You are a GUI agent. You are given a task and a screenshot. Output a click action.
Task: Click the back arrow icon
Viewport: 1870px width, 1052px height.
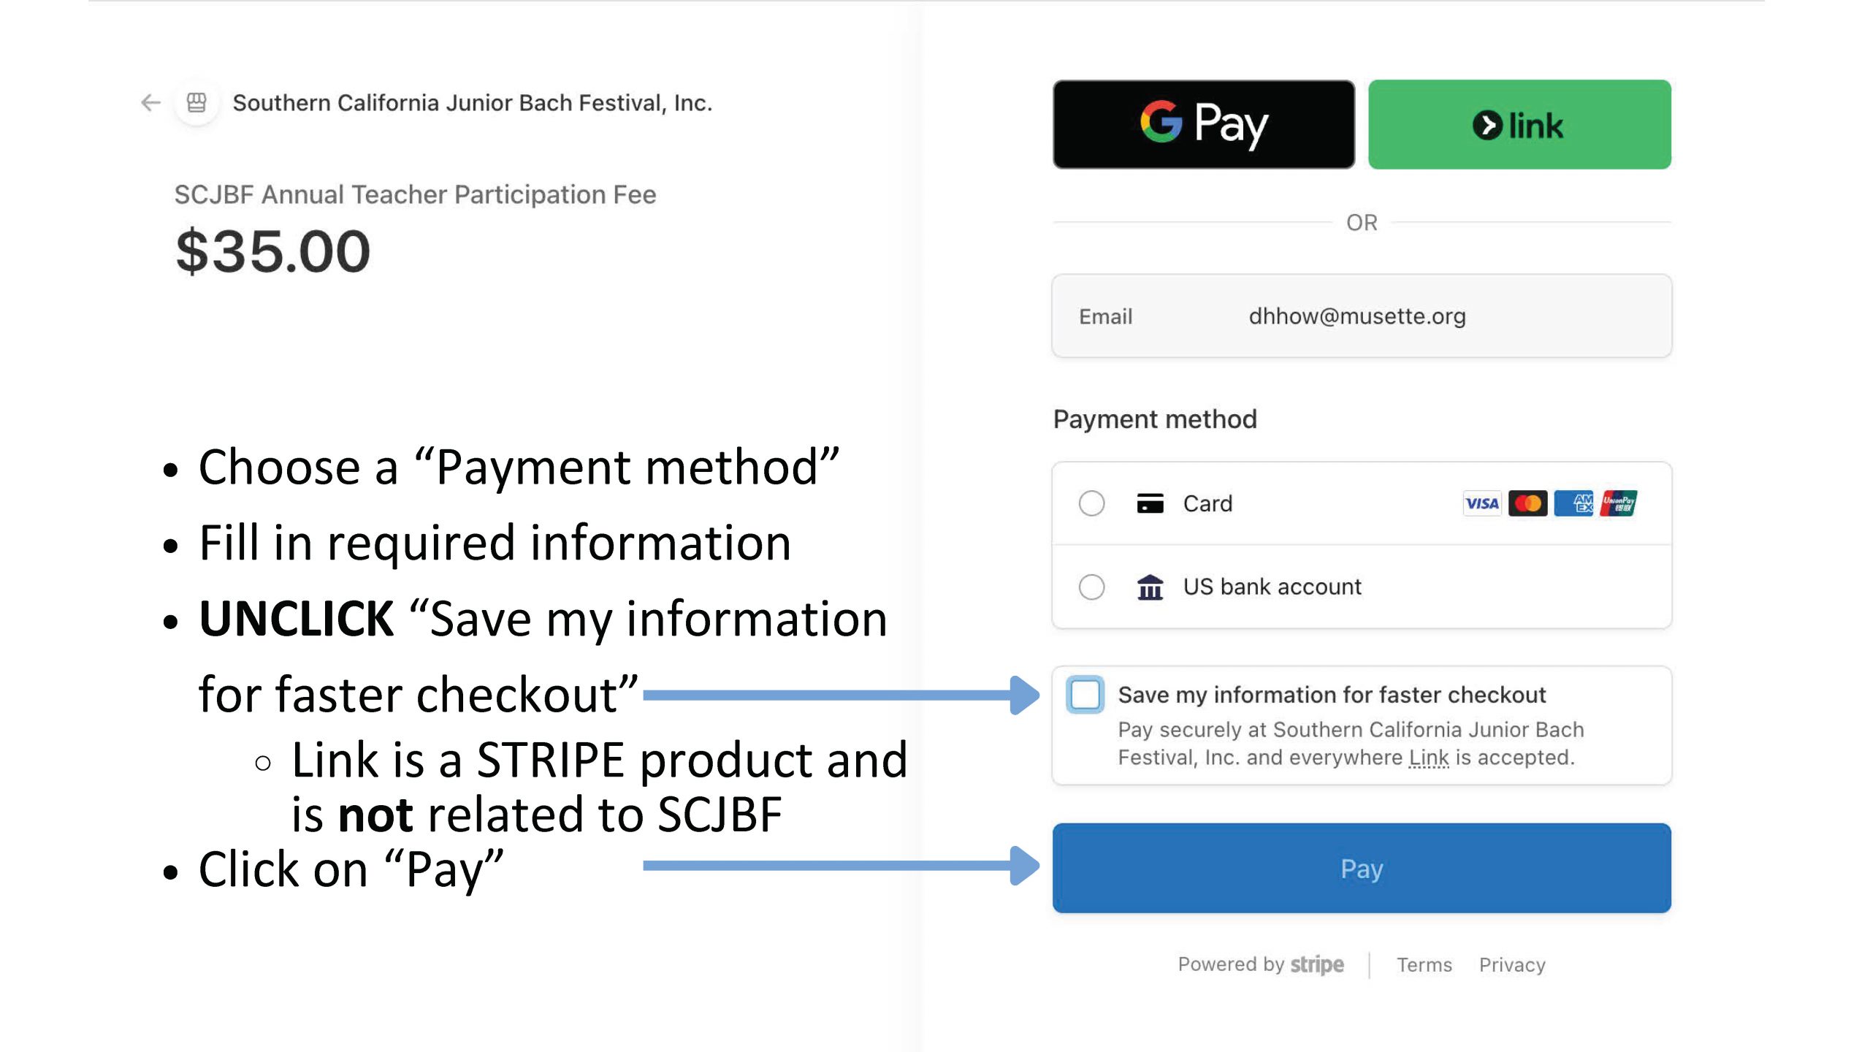click(150, 103)
